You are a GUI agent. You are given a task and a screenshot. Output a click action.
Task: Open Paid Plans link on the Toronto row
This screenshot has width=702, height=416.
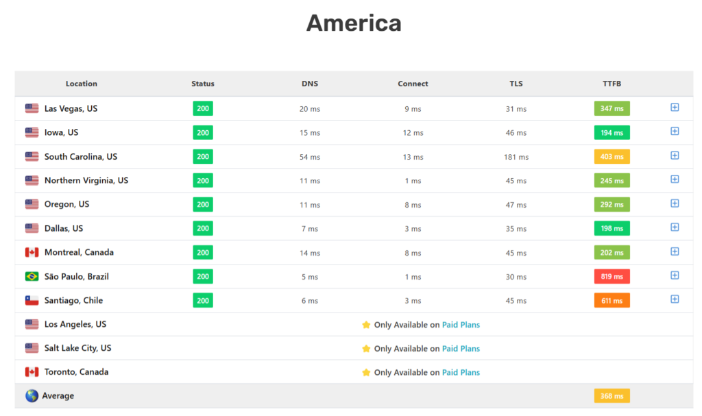[x=461, y=372]
